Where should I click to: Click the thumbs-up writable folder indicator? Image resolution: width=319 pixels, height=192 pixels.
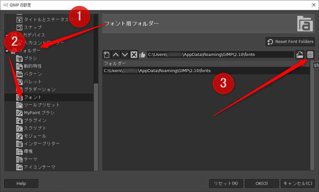142,55
